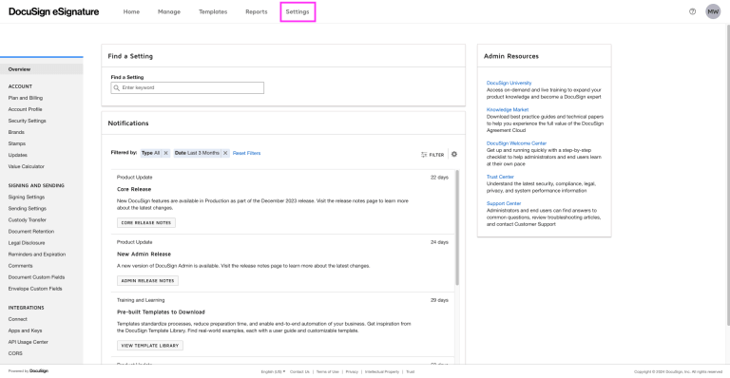Click Reset Filters link
The height and width of the screenshot is (378, 730).
(x=247, y=153)
